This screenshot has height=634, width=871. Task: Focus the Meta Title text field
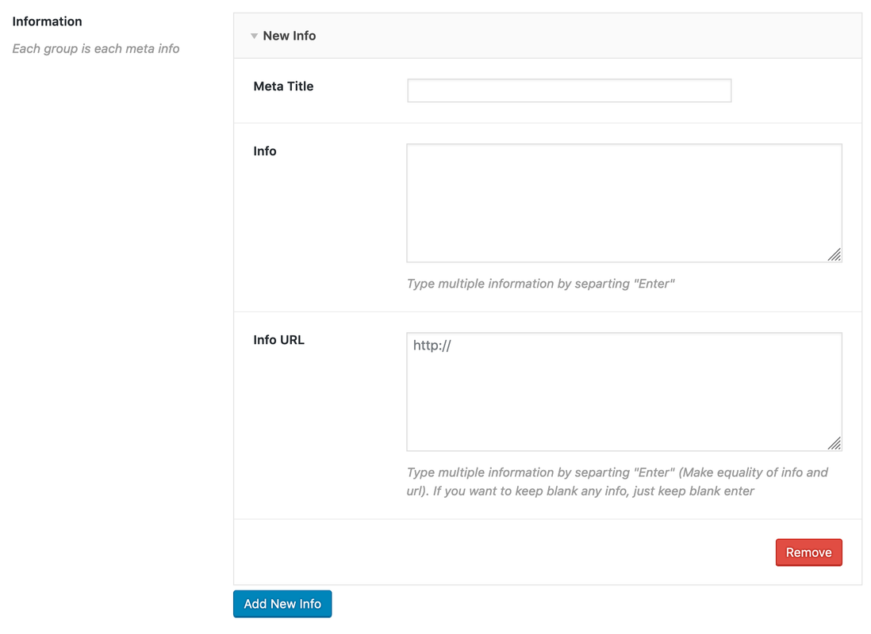point(569,90)
